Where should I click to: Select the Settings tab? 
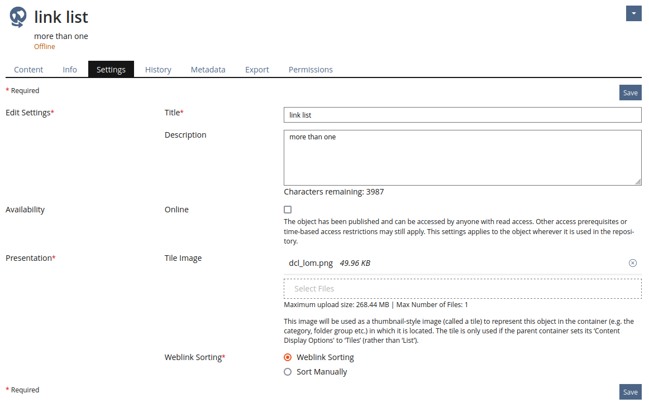pyautogui.click(x=111, y=70)
